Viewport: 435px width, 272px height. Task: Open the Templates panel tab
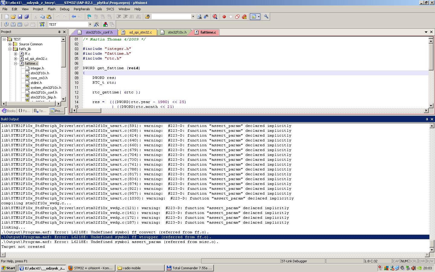coord(40,111)
